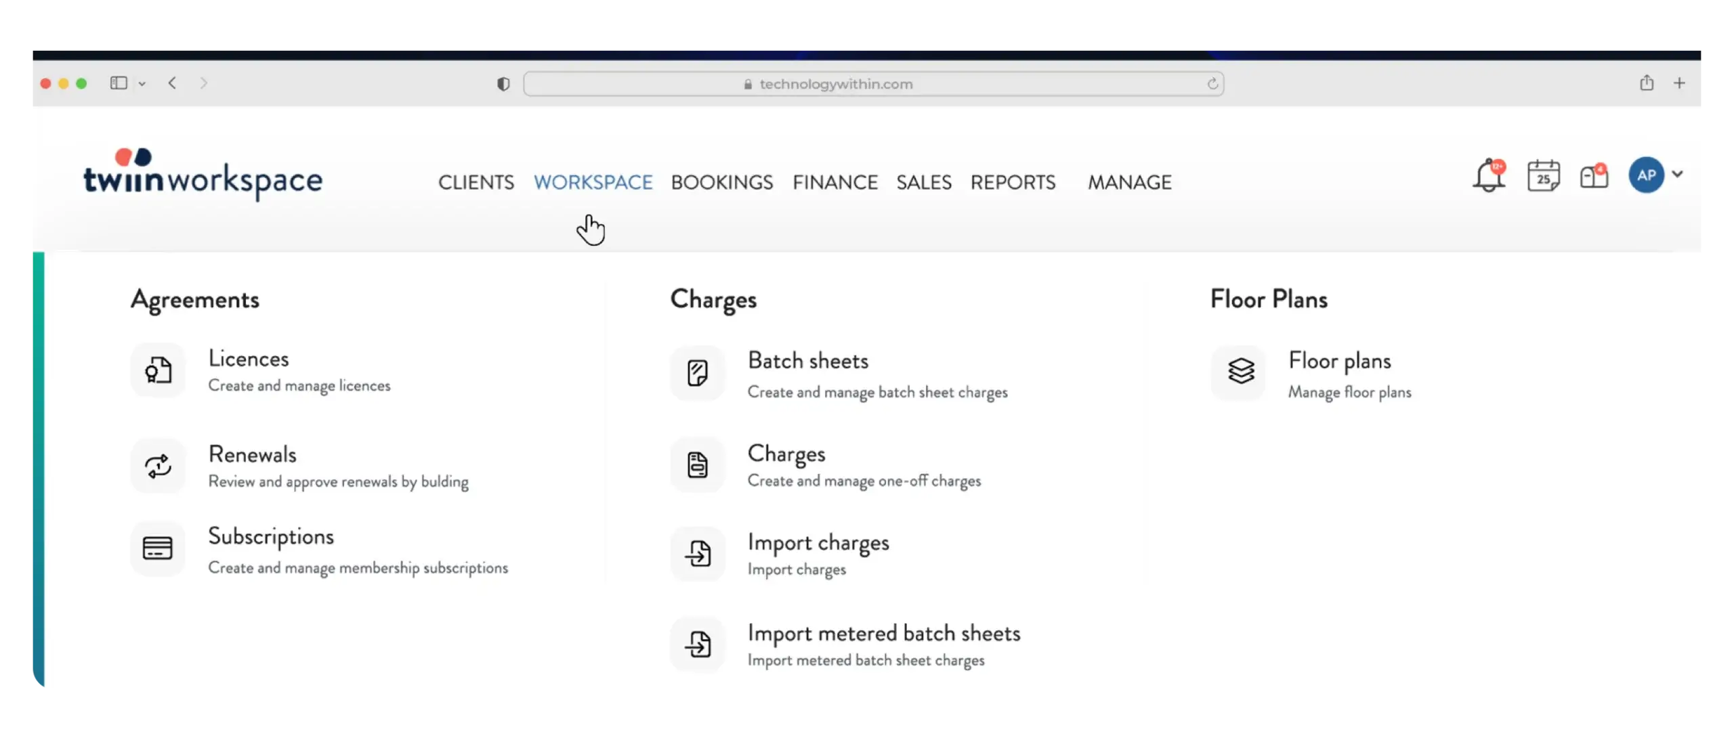This screenshot has height=740, width=1734.
Task: Click the Subscriptions card icon
Action: pos(158,548)
